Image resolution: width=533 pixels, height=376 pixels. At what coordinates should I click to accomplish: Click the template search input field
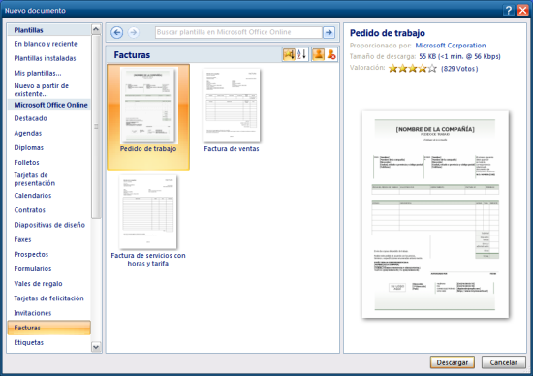(238, 32)
